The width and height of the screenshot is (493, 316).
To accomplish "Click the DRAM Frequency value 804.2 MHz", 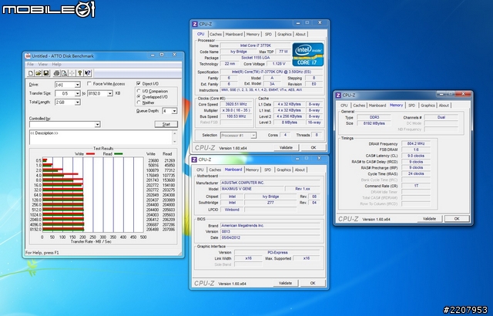I will click(x=416, y=143).
